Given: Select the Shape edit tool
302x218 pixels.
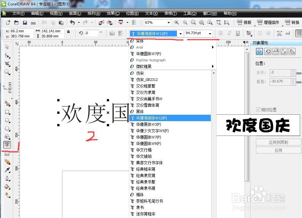Looking at the screenshot, I should click(7, 56).
